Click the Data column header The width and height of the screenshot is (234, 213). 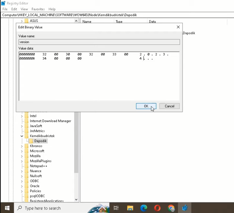click(187, 22)
